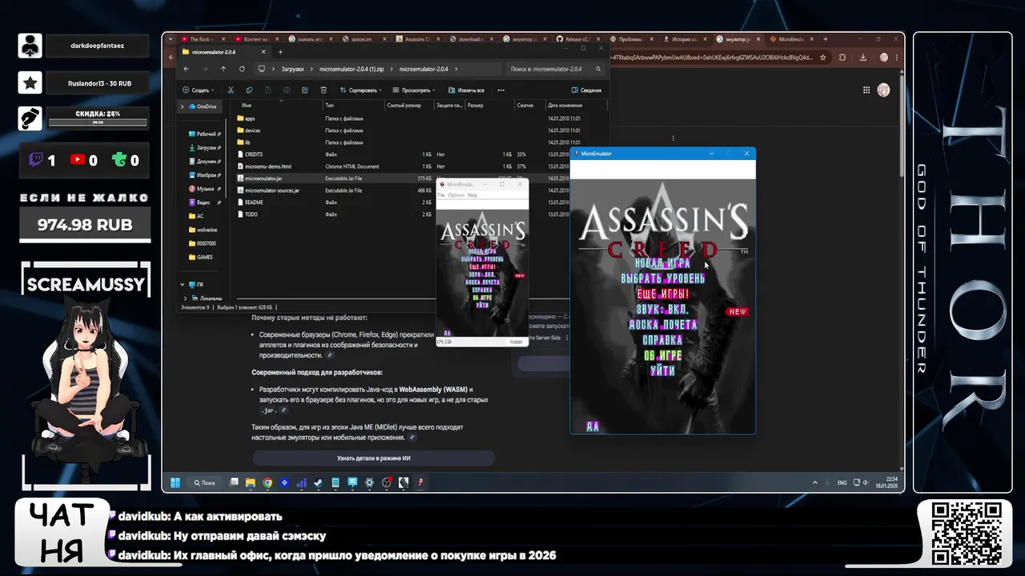The width and height of the screenshot is (1025, 576).
Task: Bookmark this page with star icon
Action: tap(825, 58)
